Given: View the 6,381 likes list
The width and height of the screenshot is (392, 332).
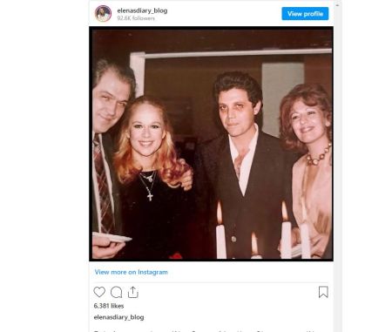Looking at the screenshot, I should pyautogui.click(x=109, y=306).
